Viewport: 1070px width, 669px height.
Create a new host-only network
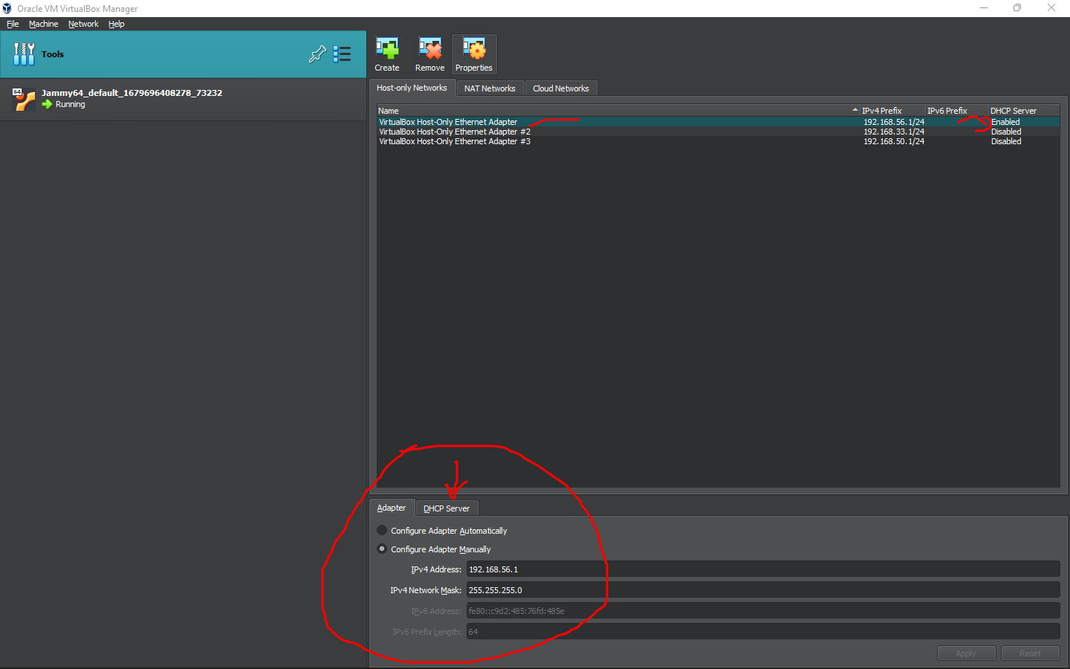click(x=387, y=54)
